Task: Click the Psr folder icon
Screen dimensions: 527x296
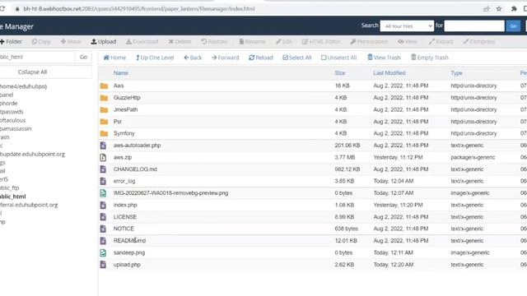Action: click(x=105, y=122)
